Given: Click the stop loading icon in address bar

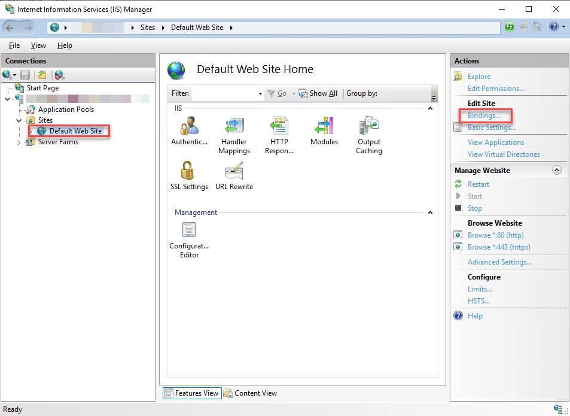Looking at the screenshot, I should 523,26.
